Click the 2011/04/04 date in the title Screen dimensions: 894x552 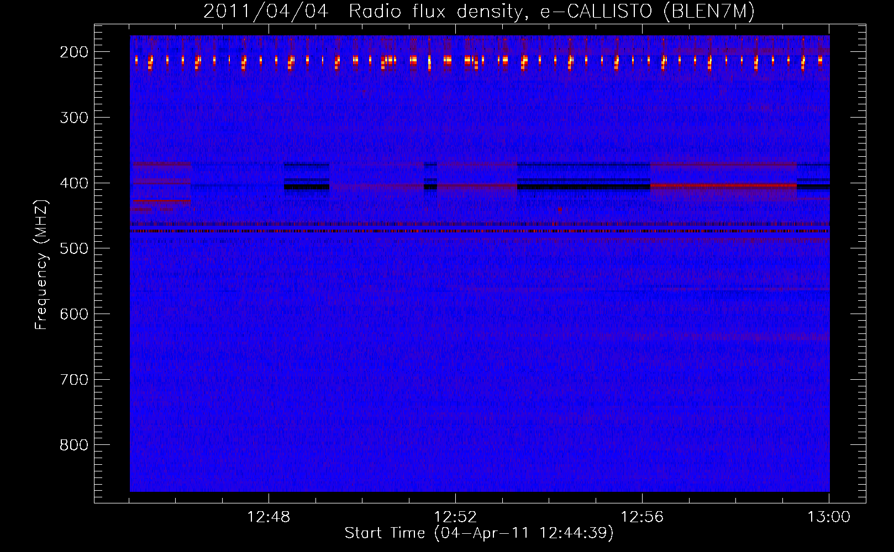(x=266, y=11)
